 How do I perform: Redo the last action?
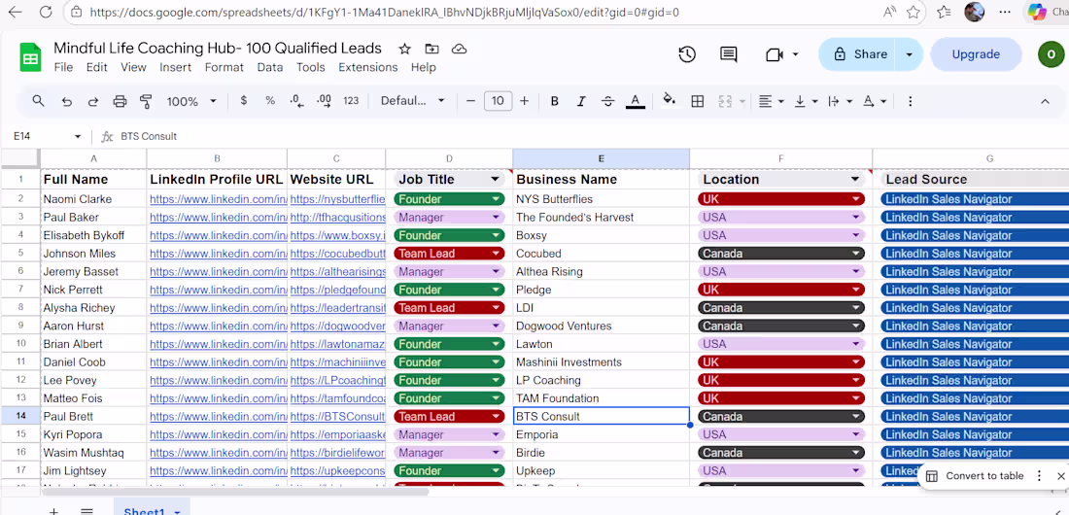tap(92, 101)
